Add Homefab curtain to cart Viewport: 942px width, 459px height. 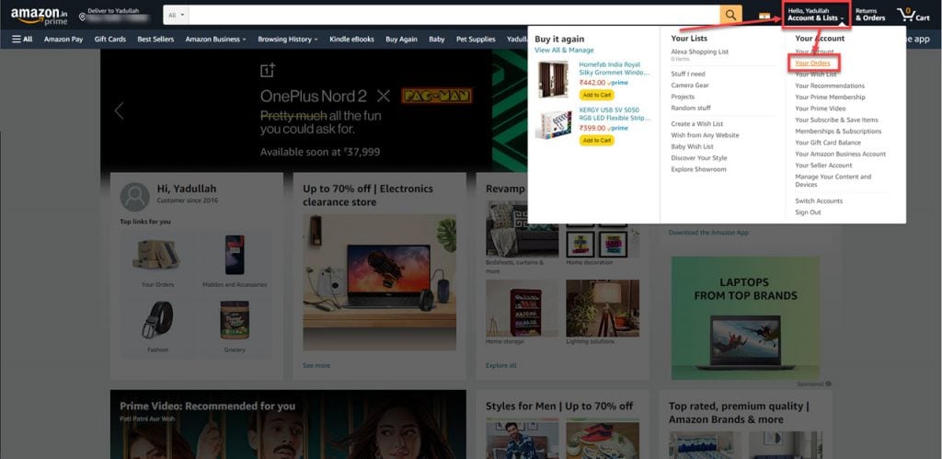(x=596, y=95)
